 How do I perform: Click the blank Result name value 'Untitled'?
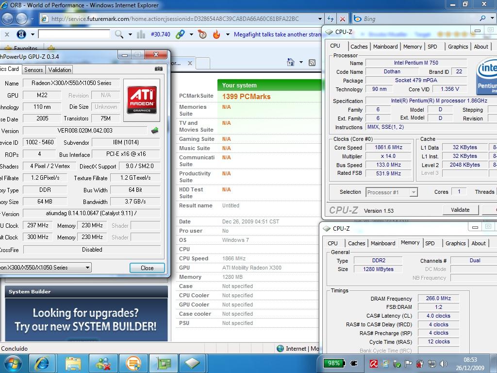(231, 205)
